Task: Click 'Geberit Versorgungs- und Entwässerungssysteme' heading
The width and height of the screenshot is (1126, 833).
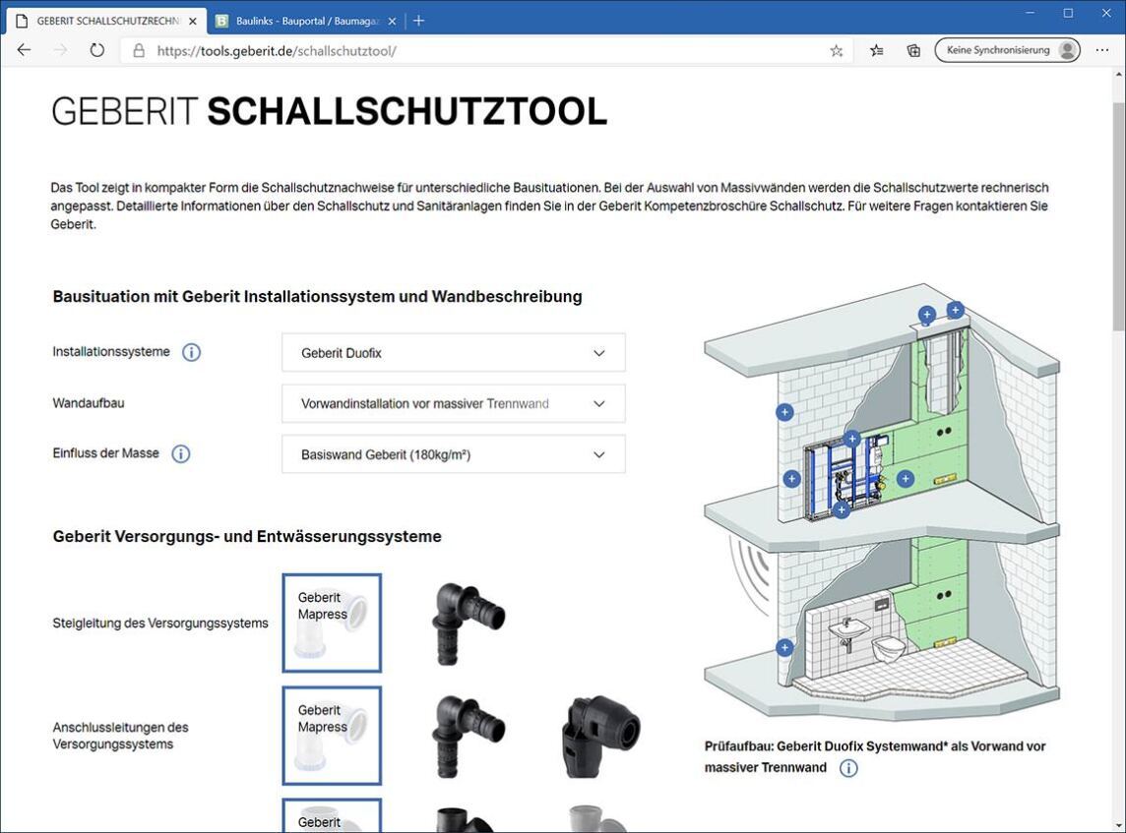Action: 247,537
